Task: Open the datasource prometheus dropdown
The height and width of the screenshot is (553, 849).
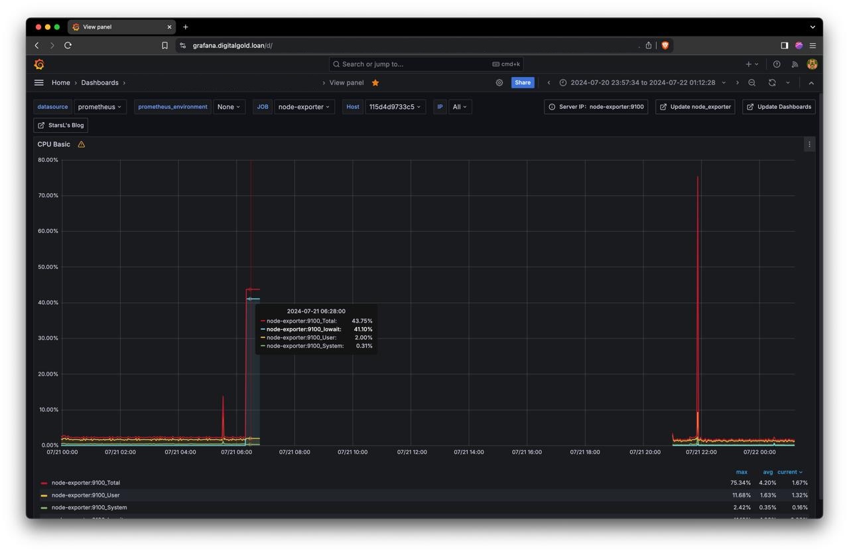Action: [x=99, y=107]
